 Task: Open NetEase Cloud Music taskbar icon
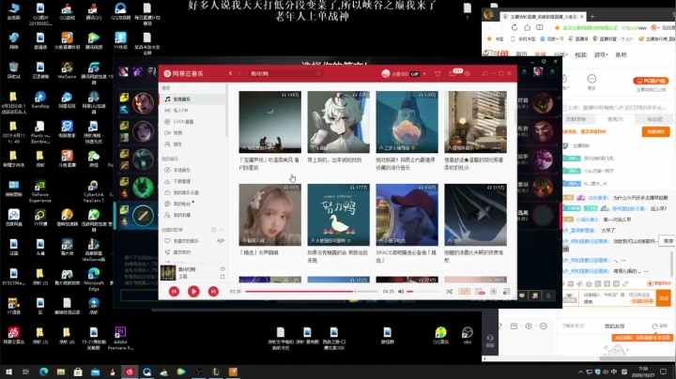pos(130,371)
